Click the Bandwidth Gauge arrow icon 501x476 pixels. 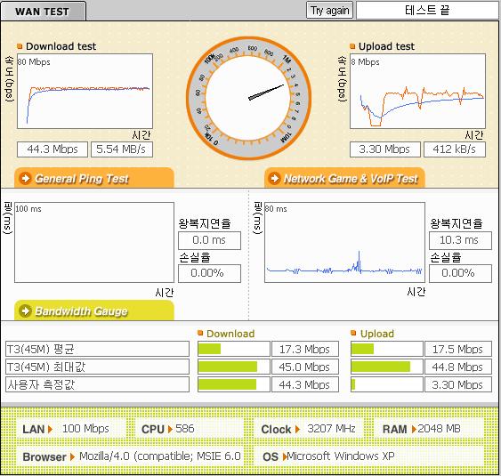26,311
